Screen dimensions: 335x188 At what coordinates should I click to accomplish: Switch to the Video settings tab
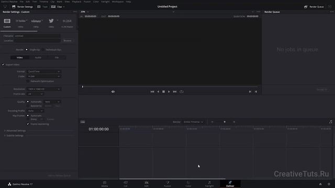(x=20, y=57)
